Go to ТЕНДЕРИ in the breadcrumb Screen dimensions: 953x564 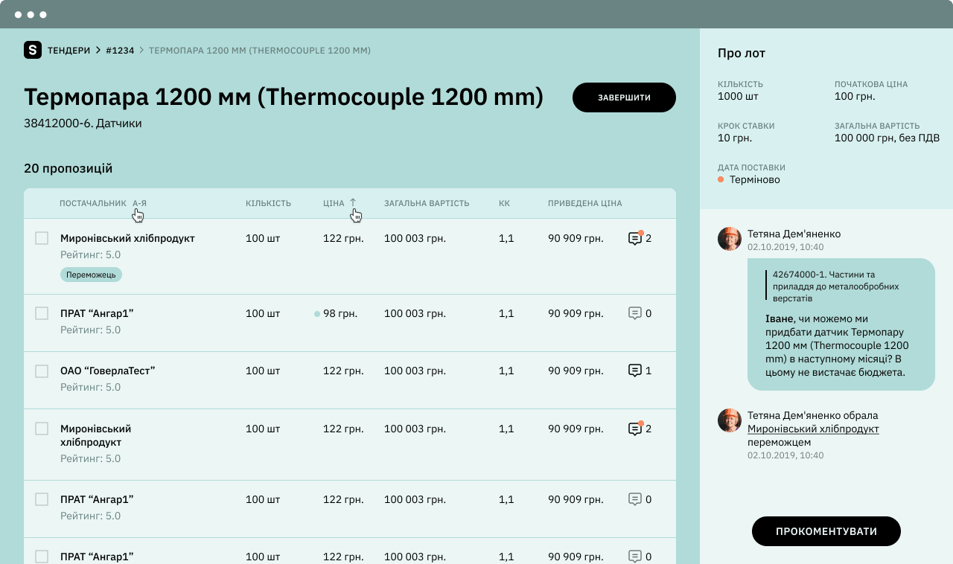pyautogui.click(x=68, y=51)
